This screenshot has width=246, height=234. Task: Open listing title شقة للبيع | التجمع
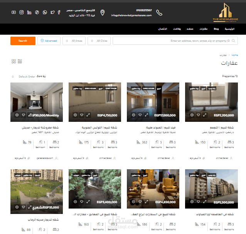[x=222, y=127]
